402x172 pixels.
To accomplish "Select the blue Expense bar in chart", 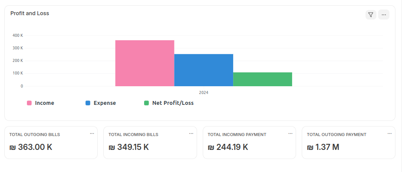I will [204, 70].
